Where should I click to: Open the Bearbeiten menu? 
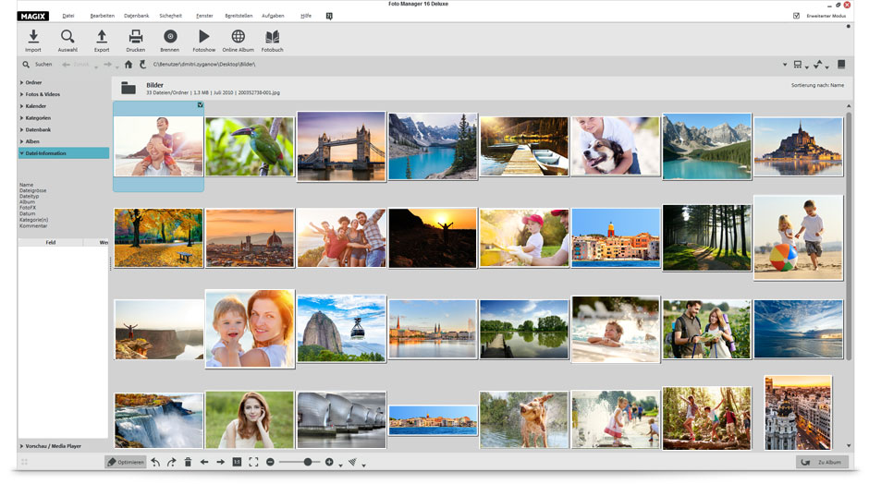point(103,16)
